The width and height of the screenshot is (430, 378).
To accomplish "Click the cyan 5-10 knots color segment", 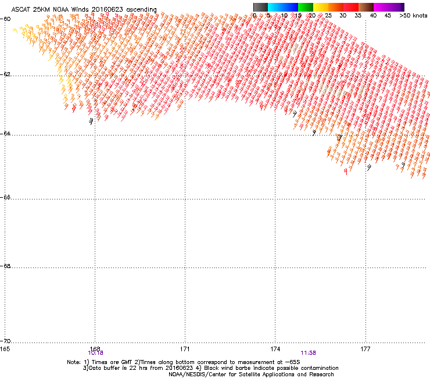I will tap(275, 7).
